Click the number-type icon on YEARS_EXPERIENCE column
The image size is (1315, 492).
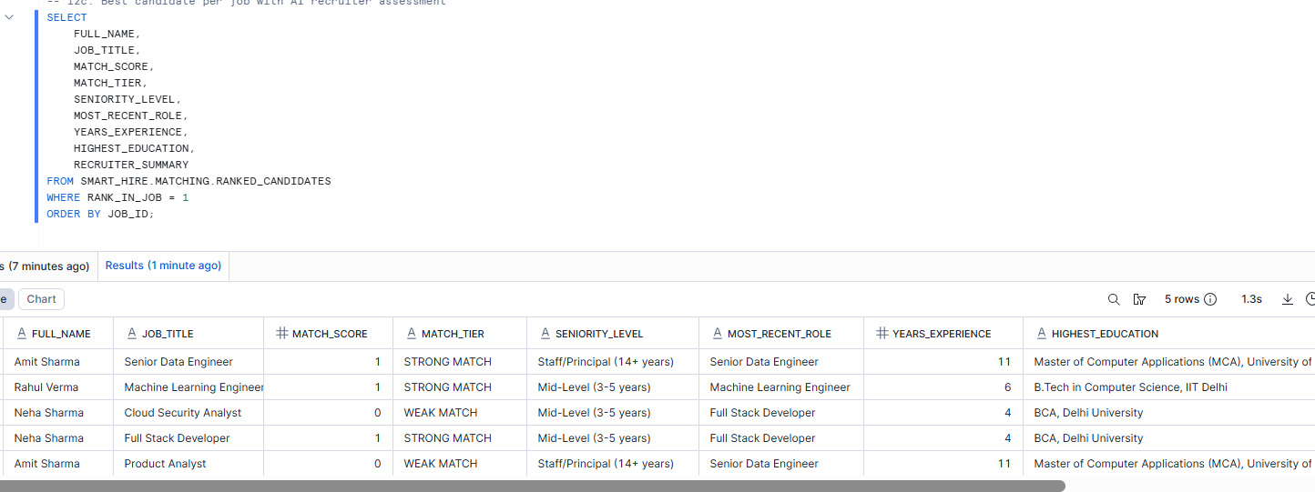[x=882, y=334]
